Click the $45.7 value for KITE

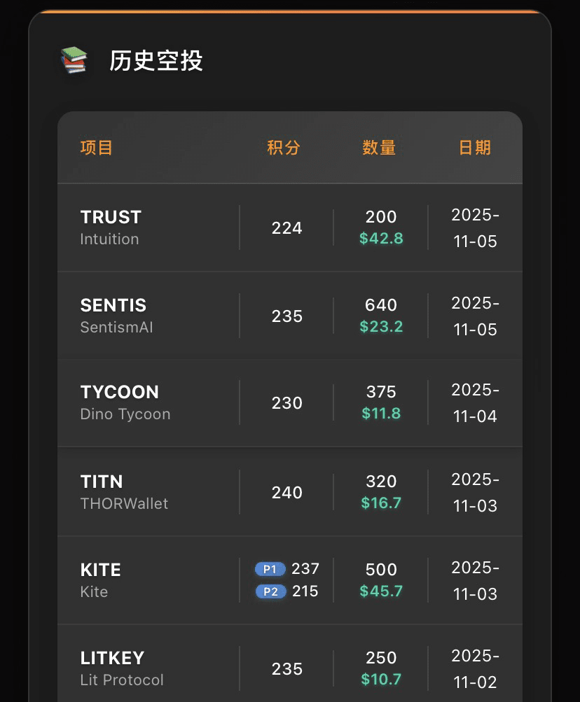click(381, 591)
